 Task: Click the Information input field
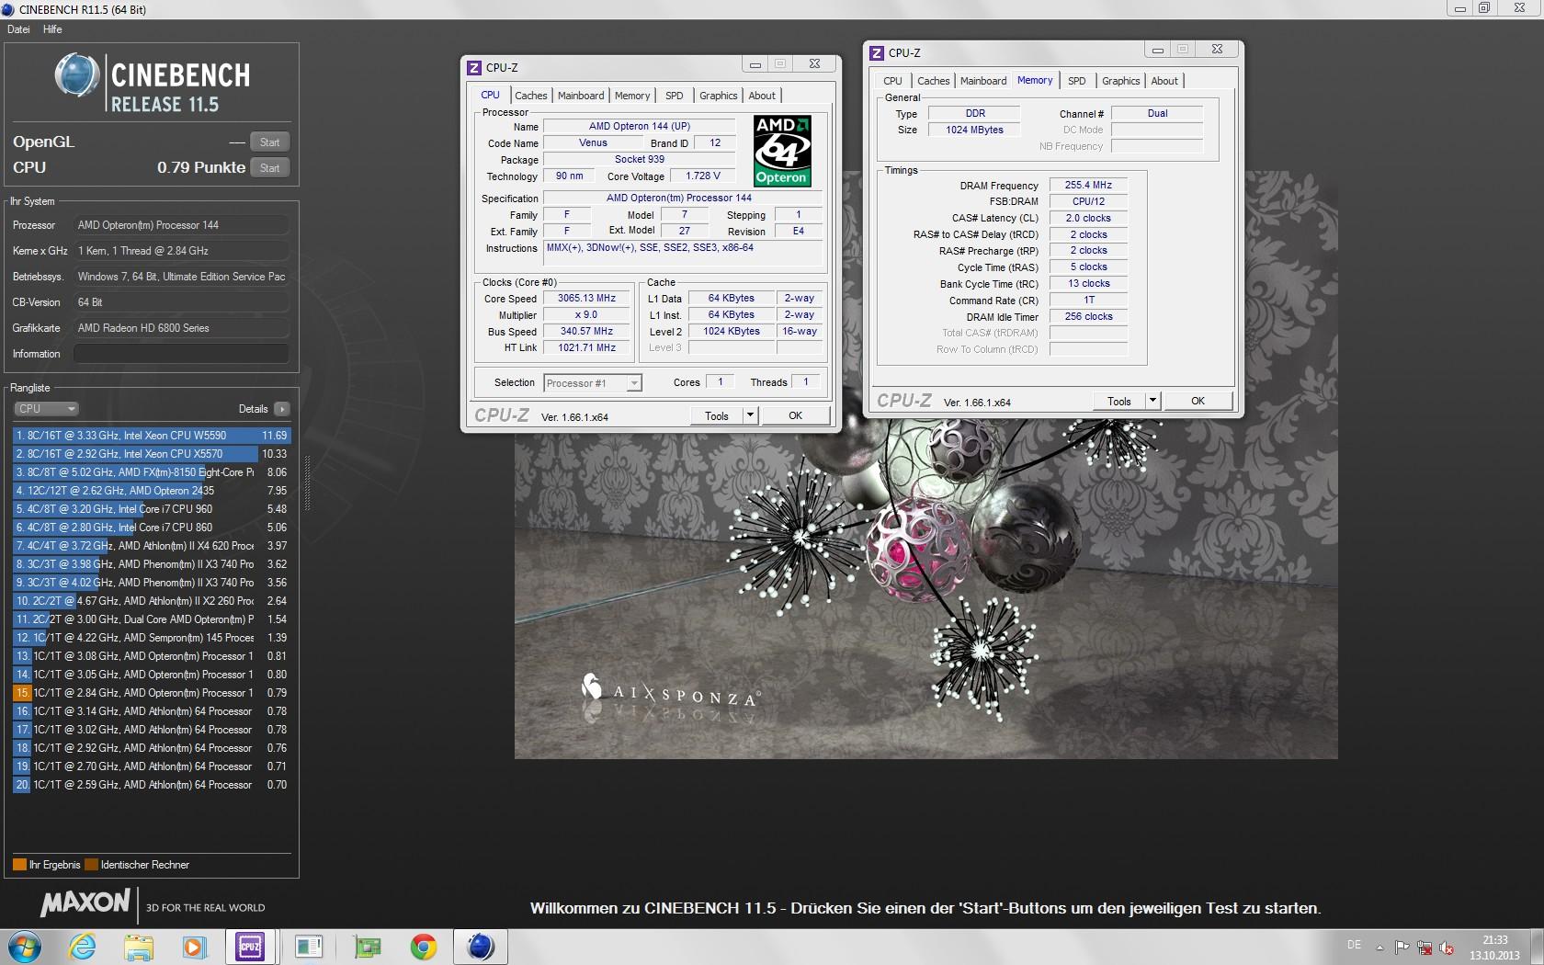pos(181,354)
